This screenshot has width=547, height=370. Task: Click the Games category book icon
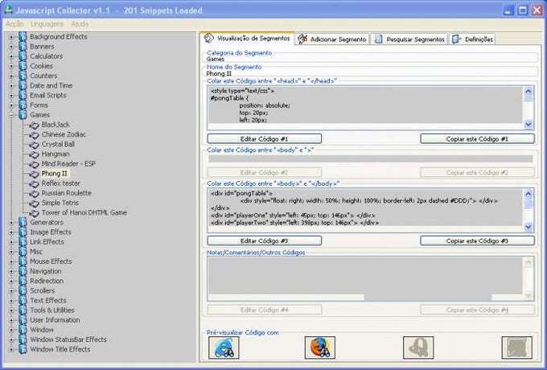click(x=23, y=115)
